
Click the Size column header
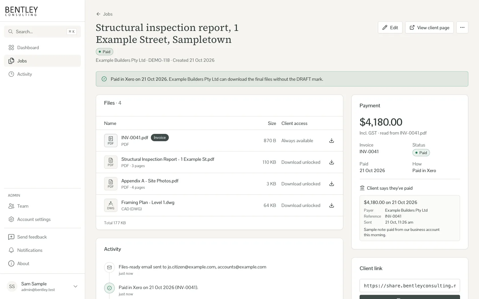coord(272,123)
